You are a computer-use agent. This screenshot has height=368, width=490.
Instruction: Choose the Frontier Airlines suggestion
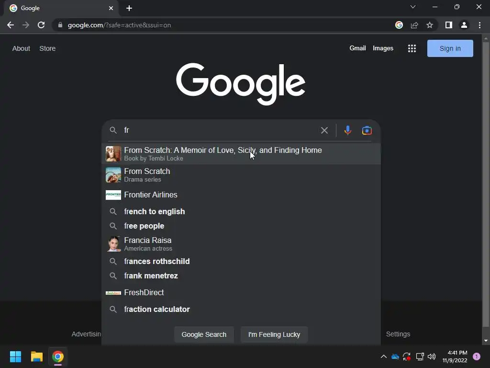point(241,195)
